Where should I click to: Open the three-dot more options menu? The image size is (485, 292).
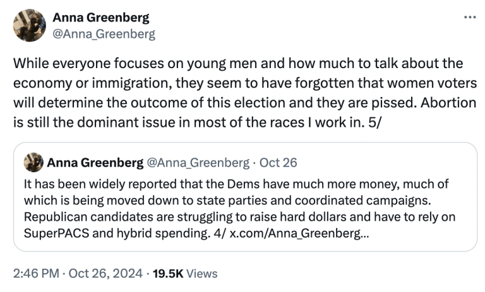[470, 17]
